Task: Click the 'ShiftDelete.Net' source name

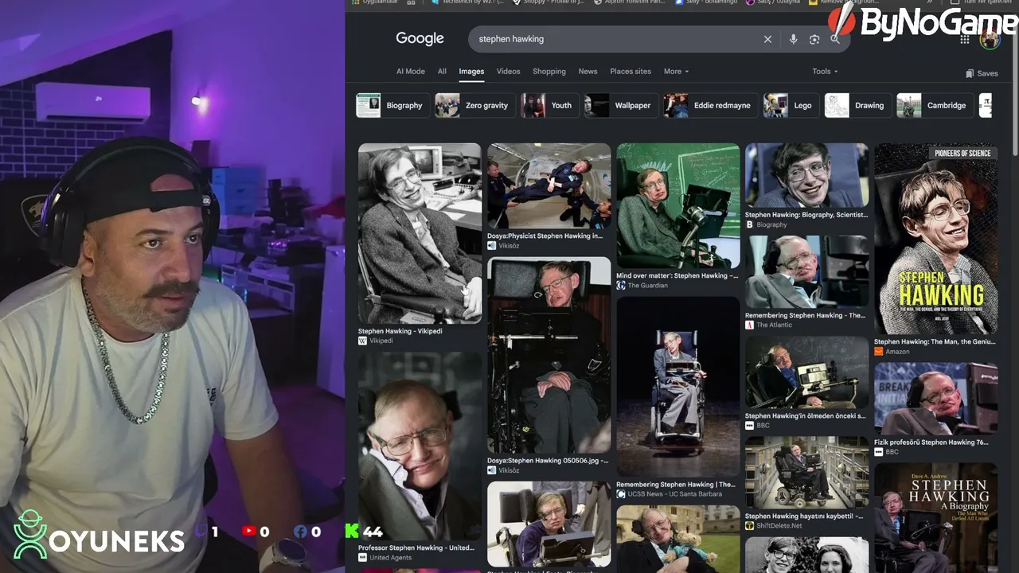Action: coord(779,526)
